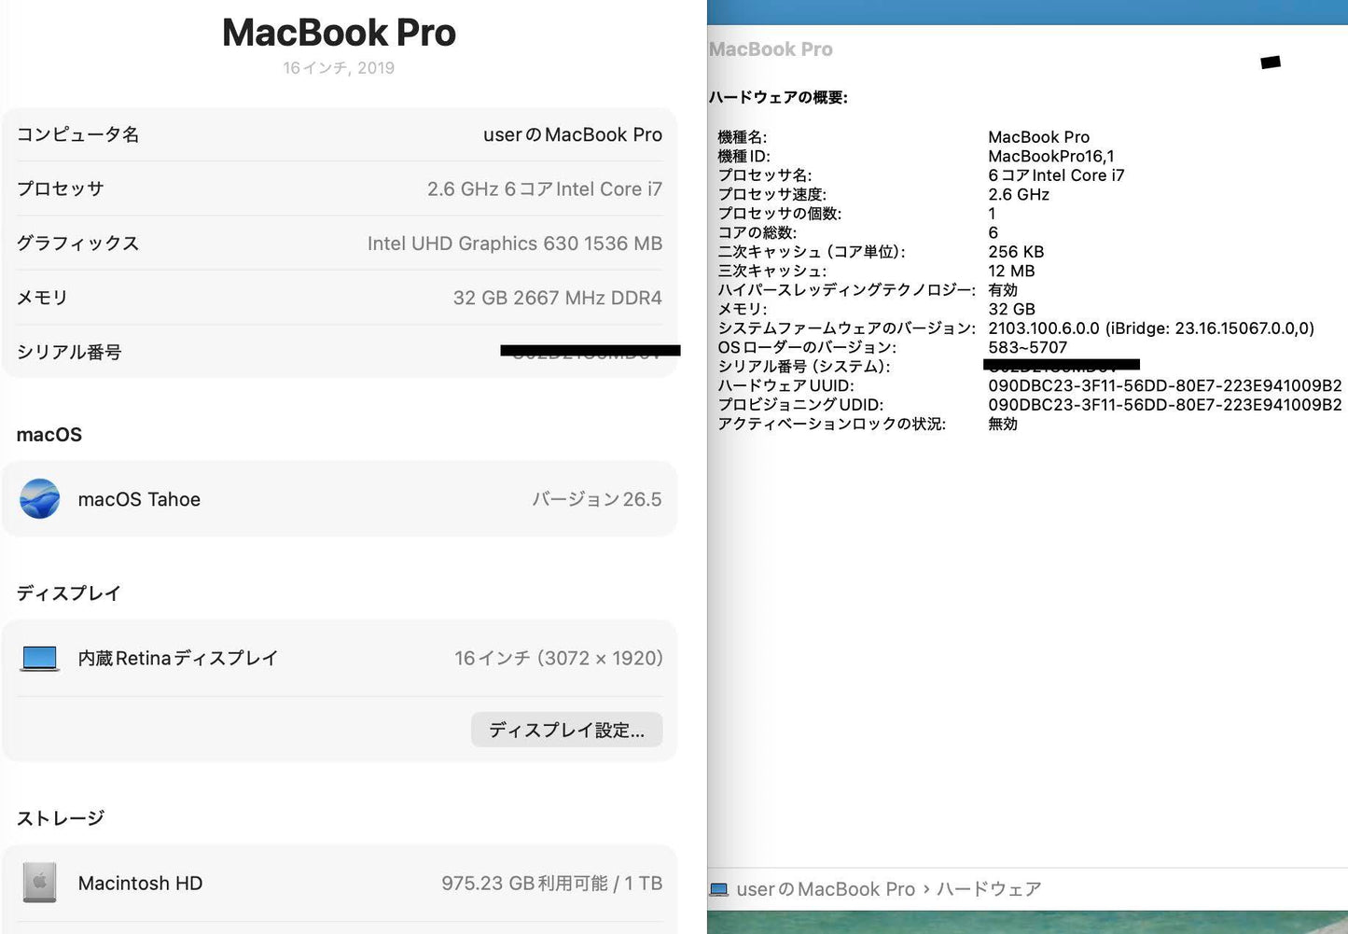Click the '16インチ, 2019' subtitle

[x=339, y=68]
